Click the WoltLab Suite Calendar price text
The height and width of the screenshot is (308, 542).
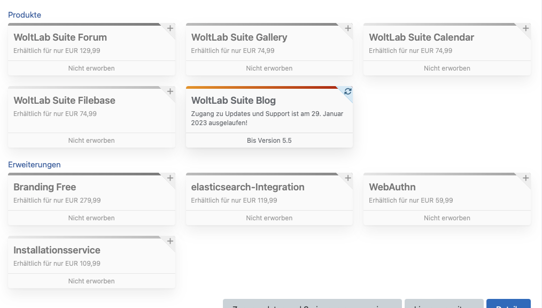pos(410,51)
